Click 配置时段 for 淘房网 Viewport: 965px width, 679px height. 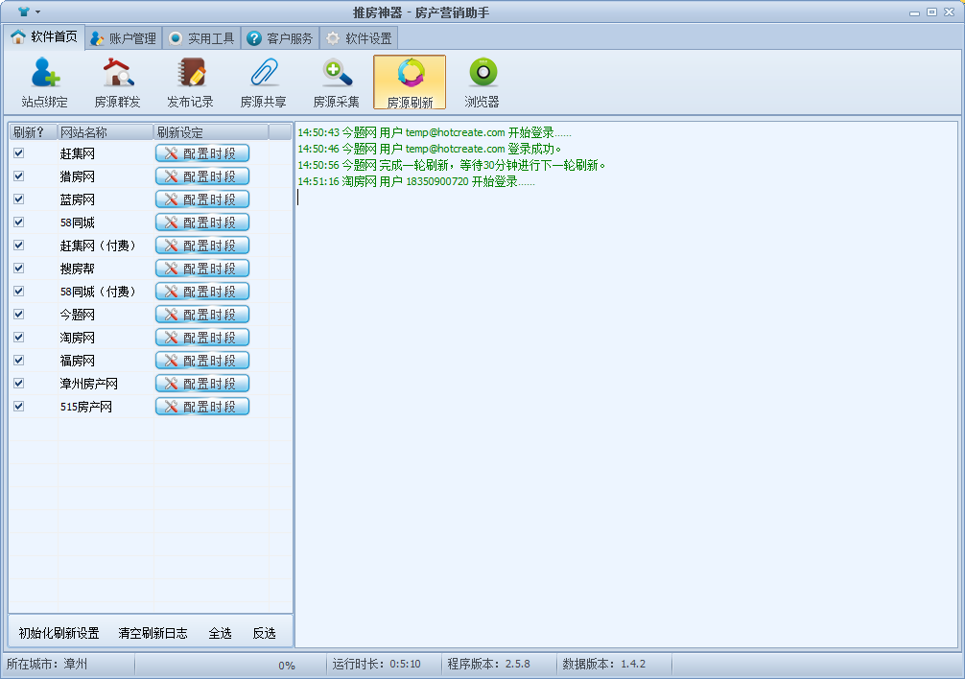coord(202,337)
